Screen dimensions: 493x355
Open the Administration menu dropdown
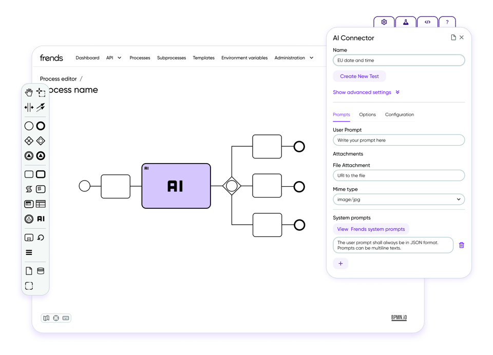pos(294,58)
